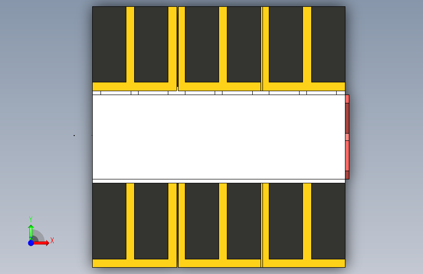Select the top-left corner dark panel
The image size is (423, 274).
point(109,44)
